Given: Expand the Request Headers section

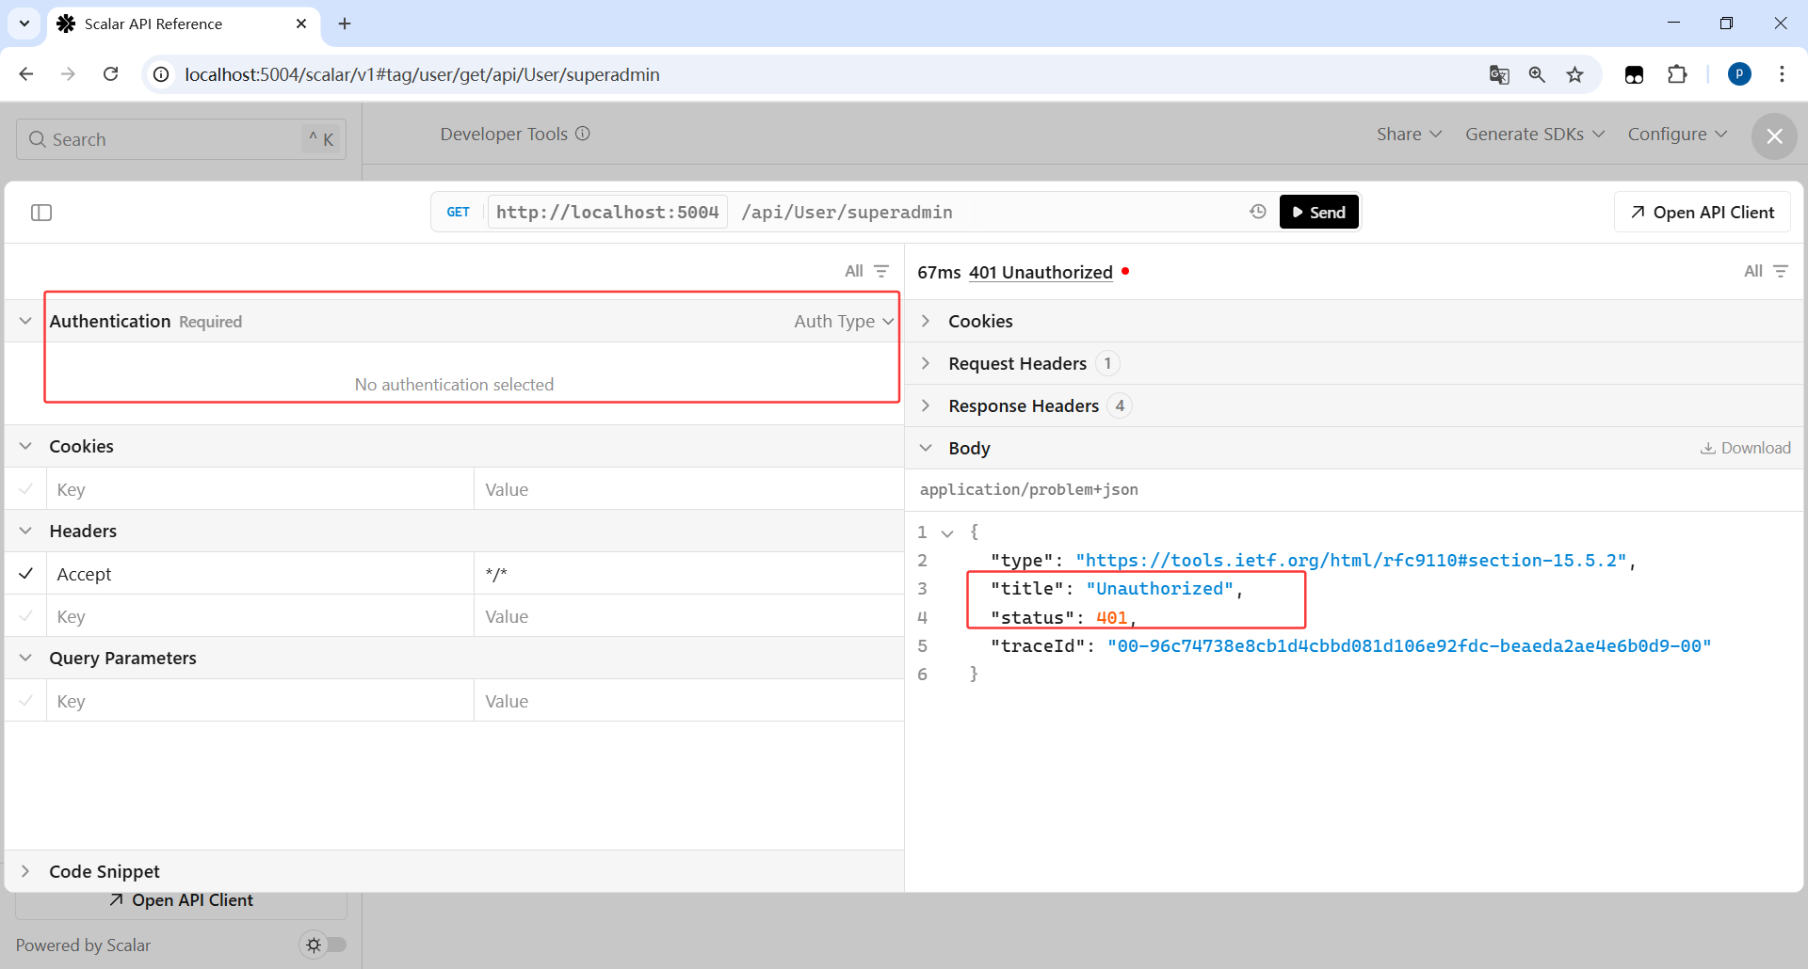Looking at the screenshot, I should (926, 363).
